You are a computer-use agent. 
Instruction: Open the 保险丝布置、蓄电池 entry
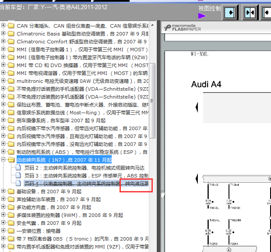point(82,105)
